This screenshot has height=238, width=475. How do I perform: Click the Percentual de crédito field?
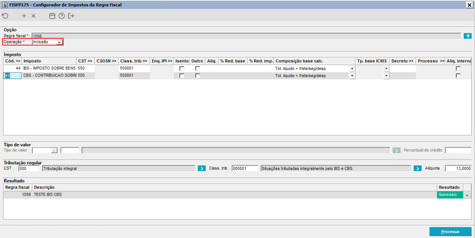(458, 150)
